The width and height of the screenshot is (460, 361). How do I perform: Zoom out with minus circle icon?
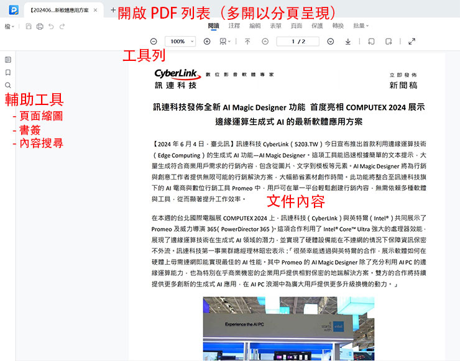[154, 42]
